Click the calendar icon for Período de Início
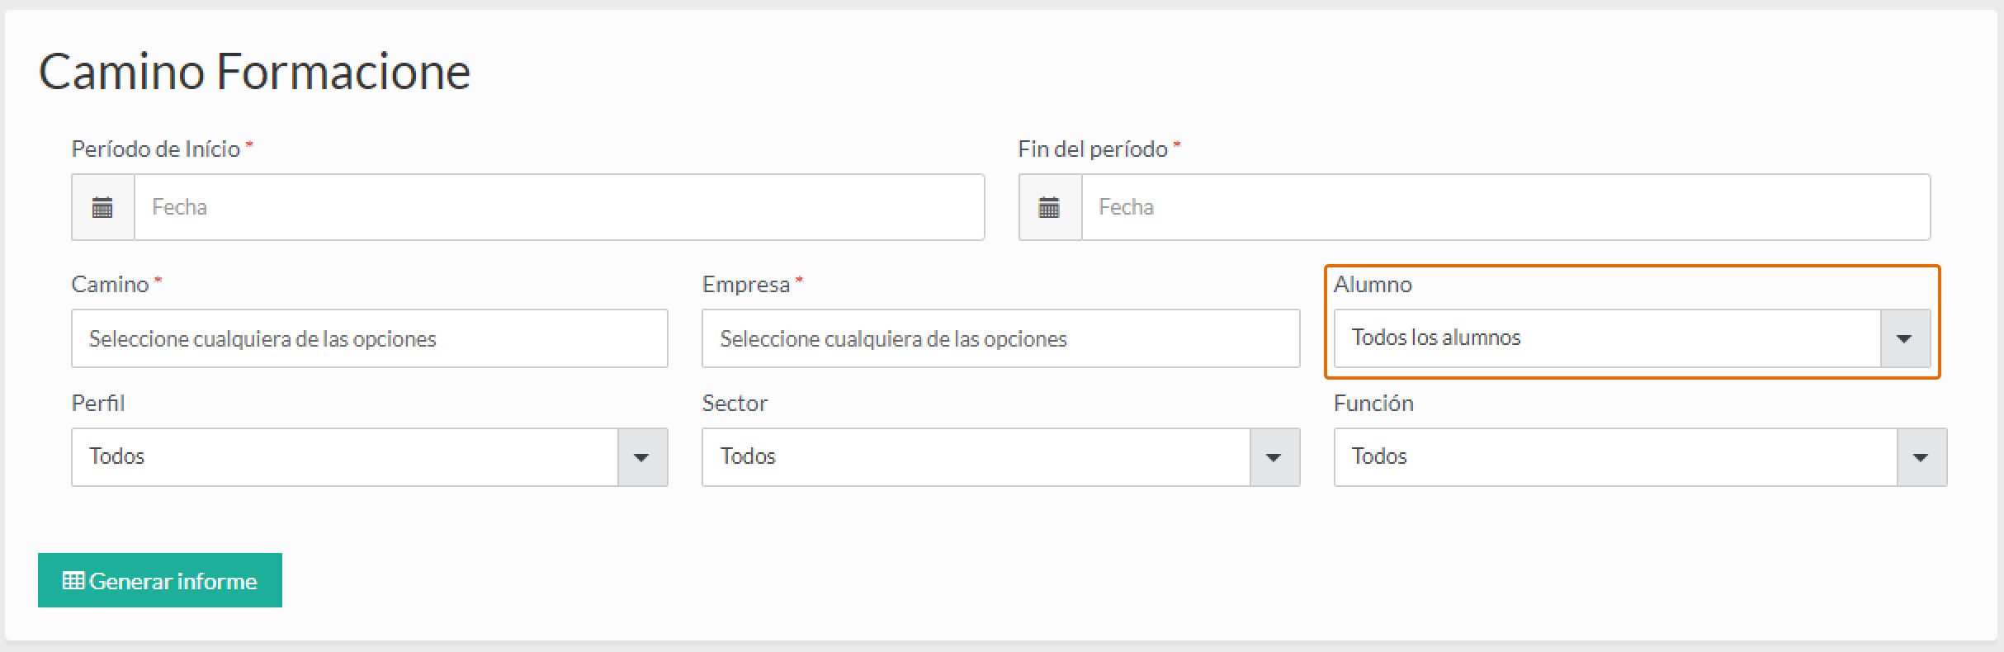This screenshot has height=652, width=2004. (102, 207)
